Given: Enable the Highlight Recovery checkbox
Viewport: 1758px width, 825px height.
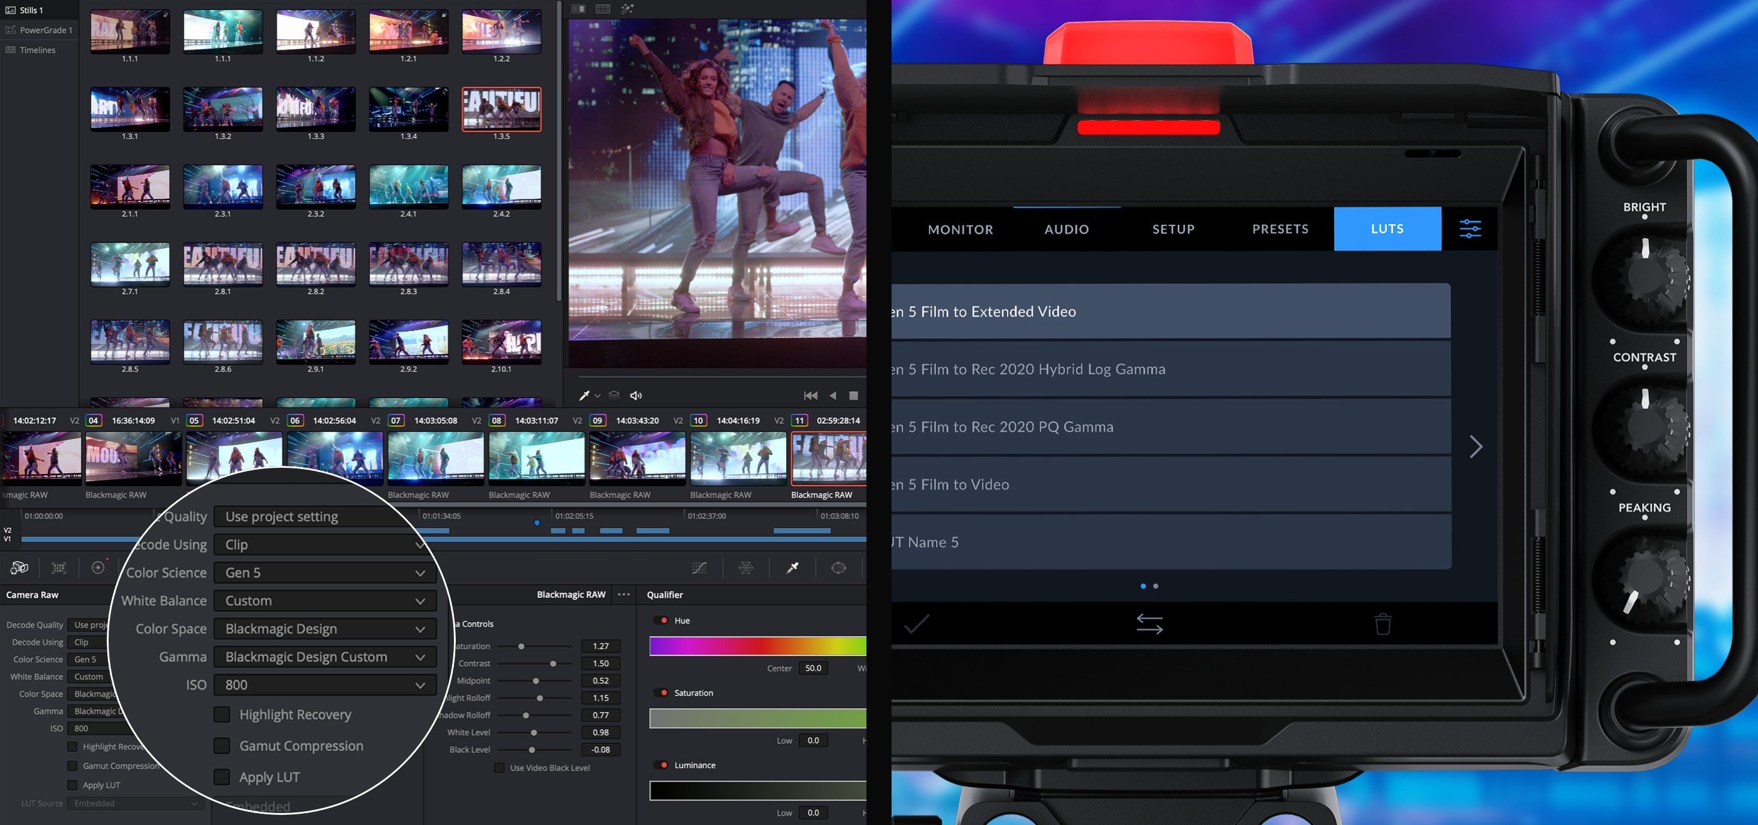Looking at the screenshot, I should click(221, 714).
